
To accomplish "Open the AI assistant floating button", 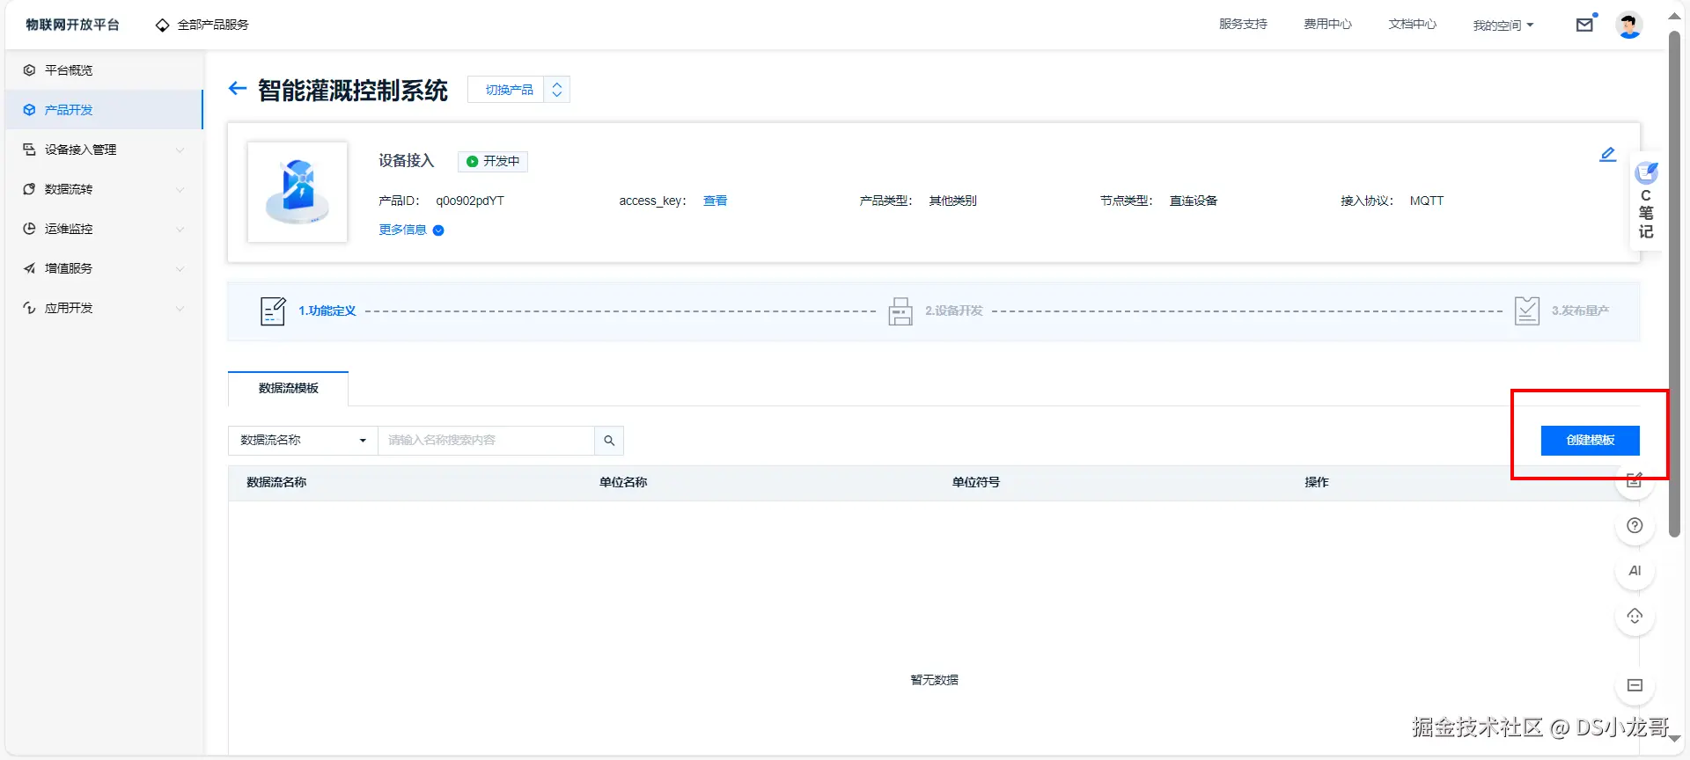I will coord(1635,571).
